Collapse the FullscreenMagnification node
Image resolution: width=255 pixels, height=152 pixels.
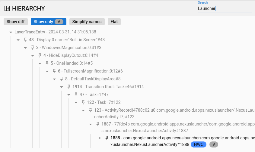pyautogui.click(x=47, y=71)
